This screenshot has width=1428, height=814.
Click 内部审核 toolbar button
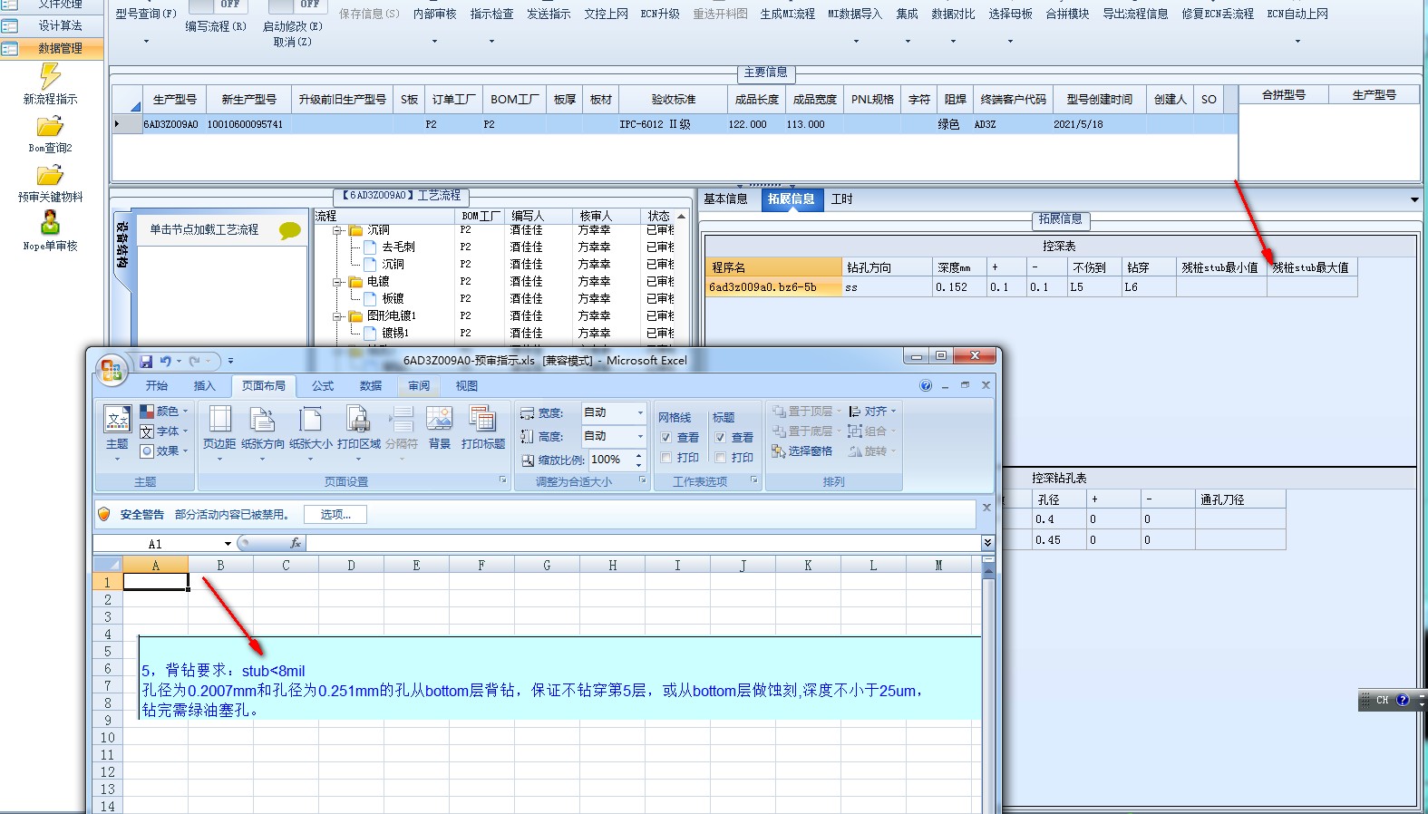435,14
